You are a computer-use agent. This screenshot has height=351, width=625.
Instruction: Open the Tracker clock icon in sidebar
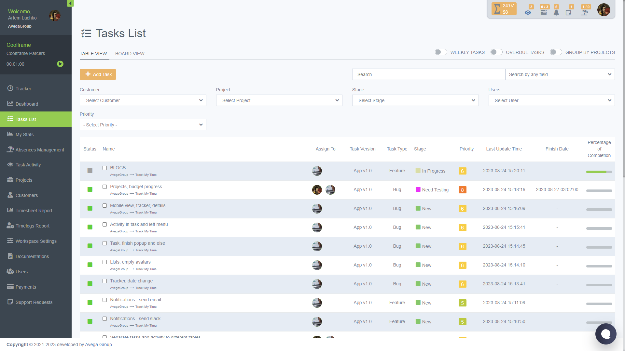point(10,88)
